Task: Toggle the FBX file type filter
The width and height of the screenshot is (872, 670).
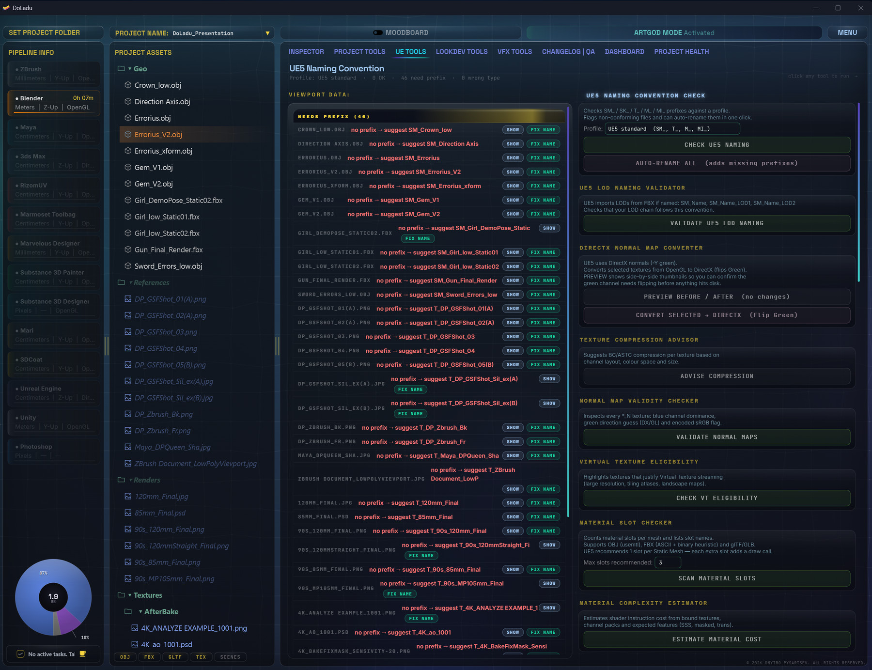Action: (149, 657)
